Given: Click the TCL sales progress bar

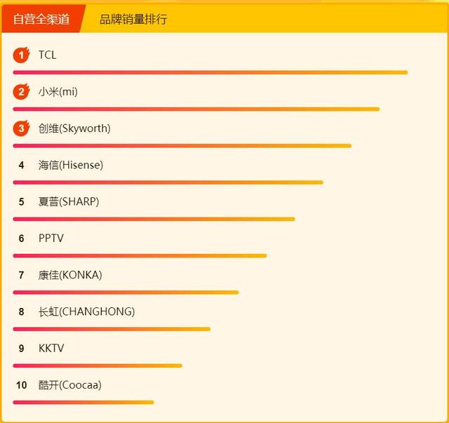Looking at the screenshot, I should pos(210,72).
